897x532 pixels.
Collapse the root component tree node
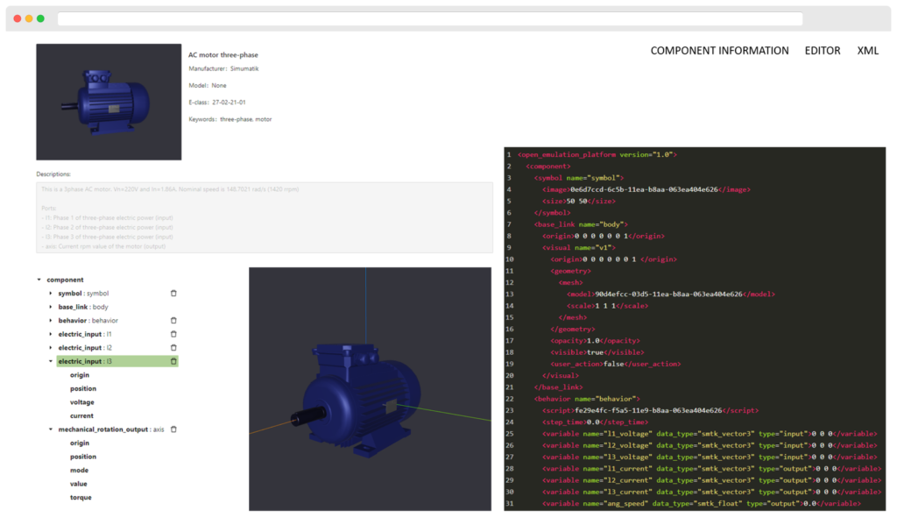click(39, 280)
